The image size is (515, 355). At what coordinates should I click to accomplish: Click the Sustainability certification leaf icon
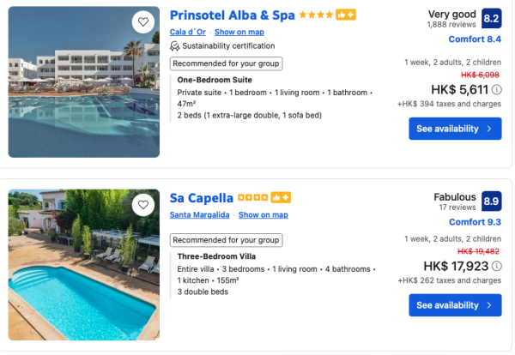175,46
